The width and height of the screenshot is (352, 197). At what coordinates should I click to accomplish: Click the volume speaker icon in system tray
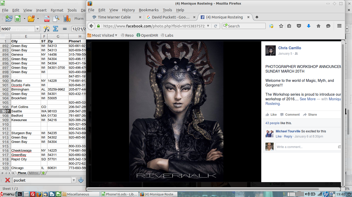tap(307, 194)
